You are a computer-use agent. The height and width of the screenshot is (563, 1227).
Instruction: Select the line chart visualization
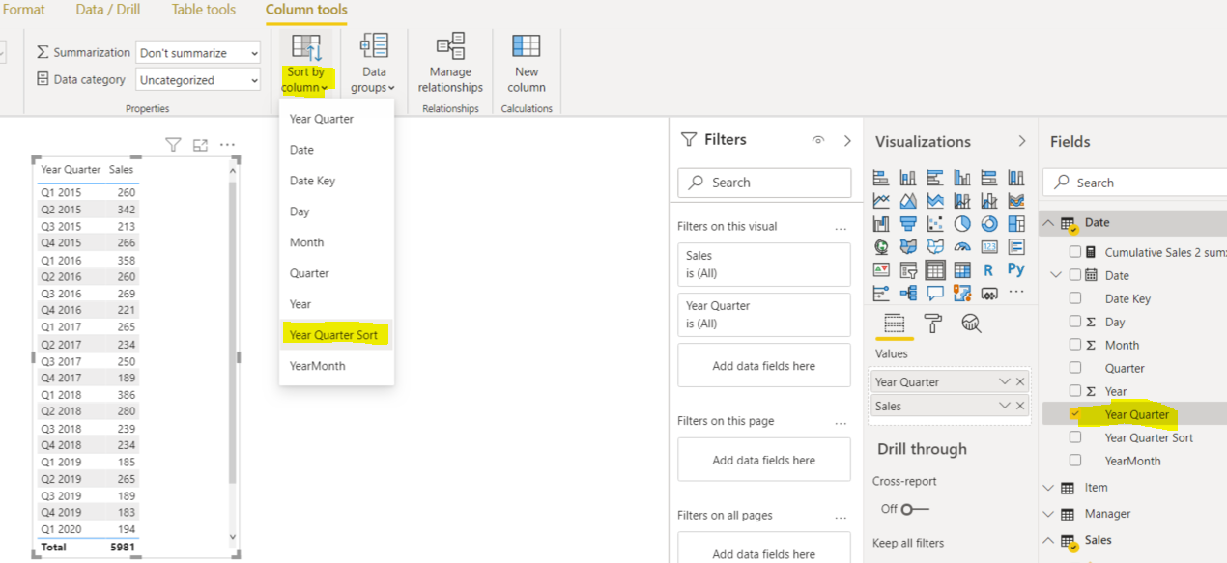[881, 201]
